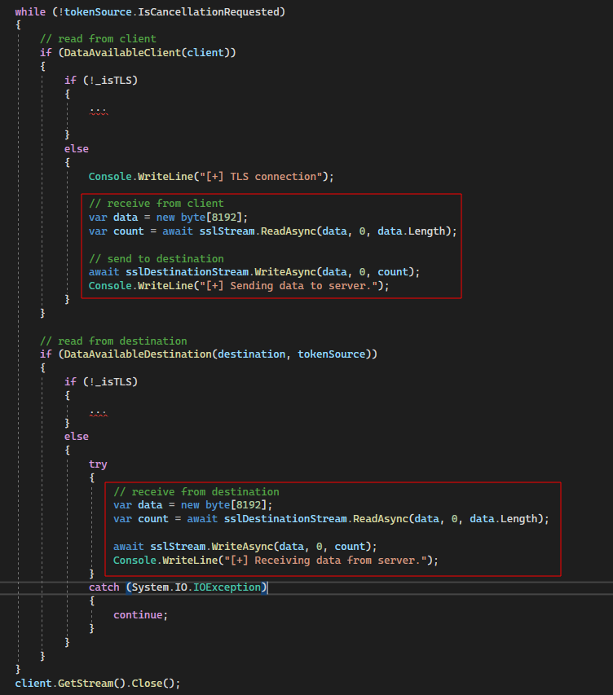
Task: Click the "// receive from client" comment
Action: tap(156, 204)
